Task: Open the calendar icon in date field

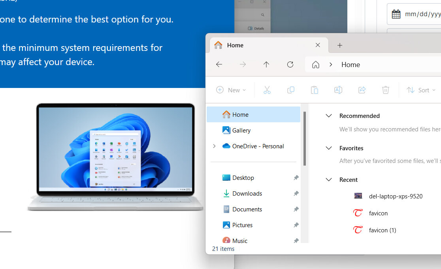Action: [396, 14]
